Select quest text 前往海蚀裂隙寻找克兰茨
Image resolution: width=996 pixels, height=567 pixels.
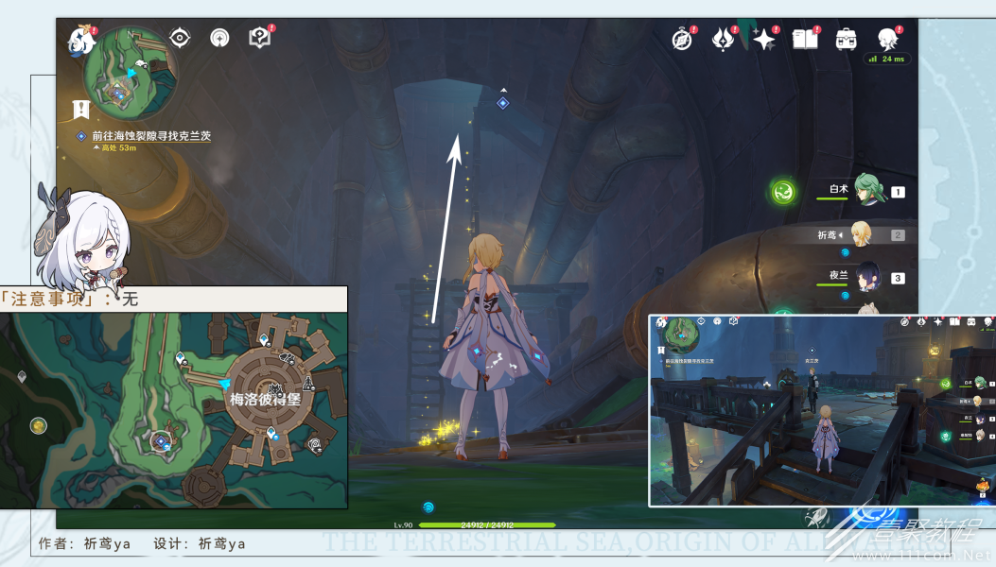click(x=151, y=136)
